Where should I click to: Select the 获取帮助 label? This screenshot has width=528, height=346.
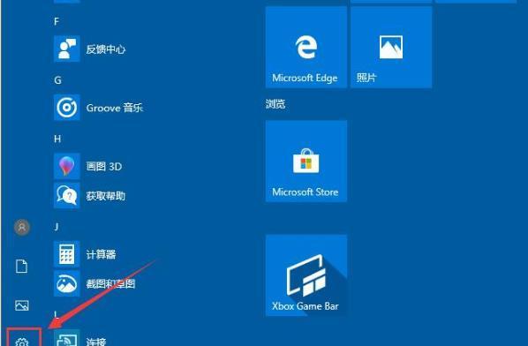point(105,196)
